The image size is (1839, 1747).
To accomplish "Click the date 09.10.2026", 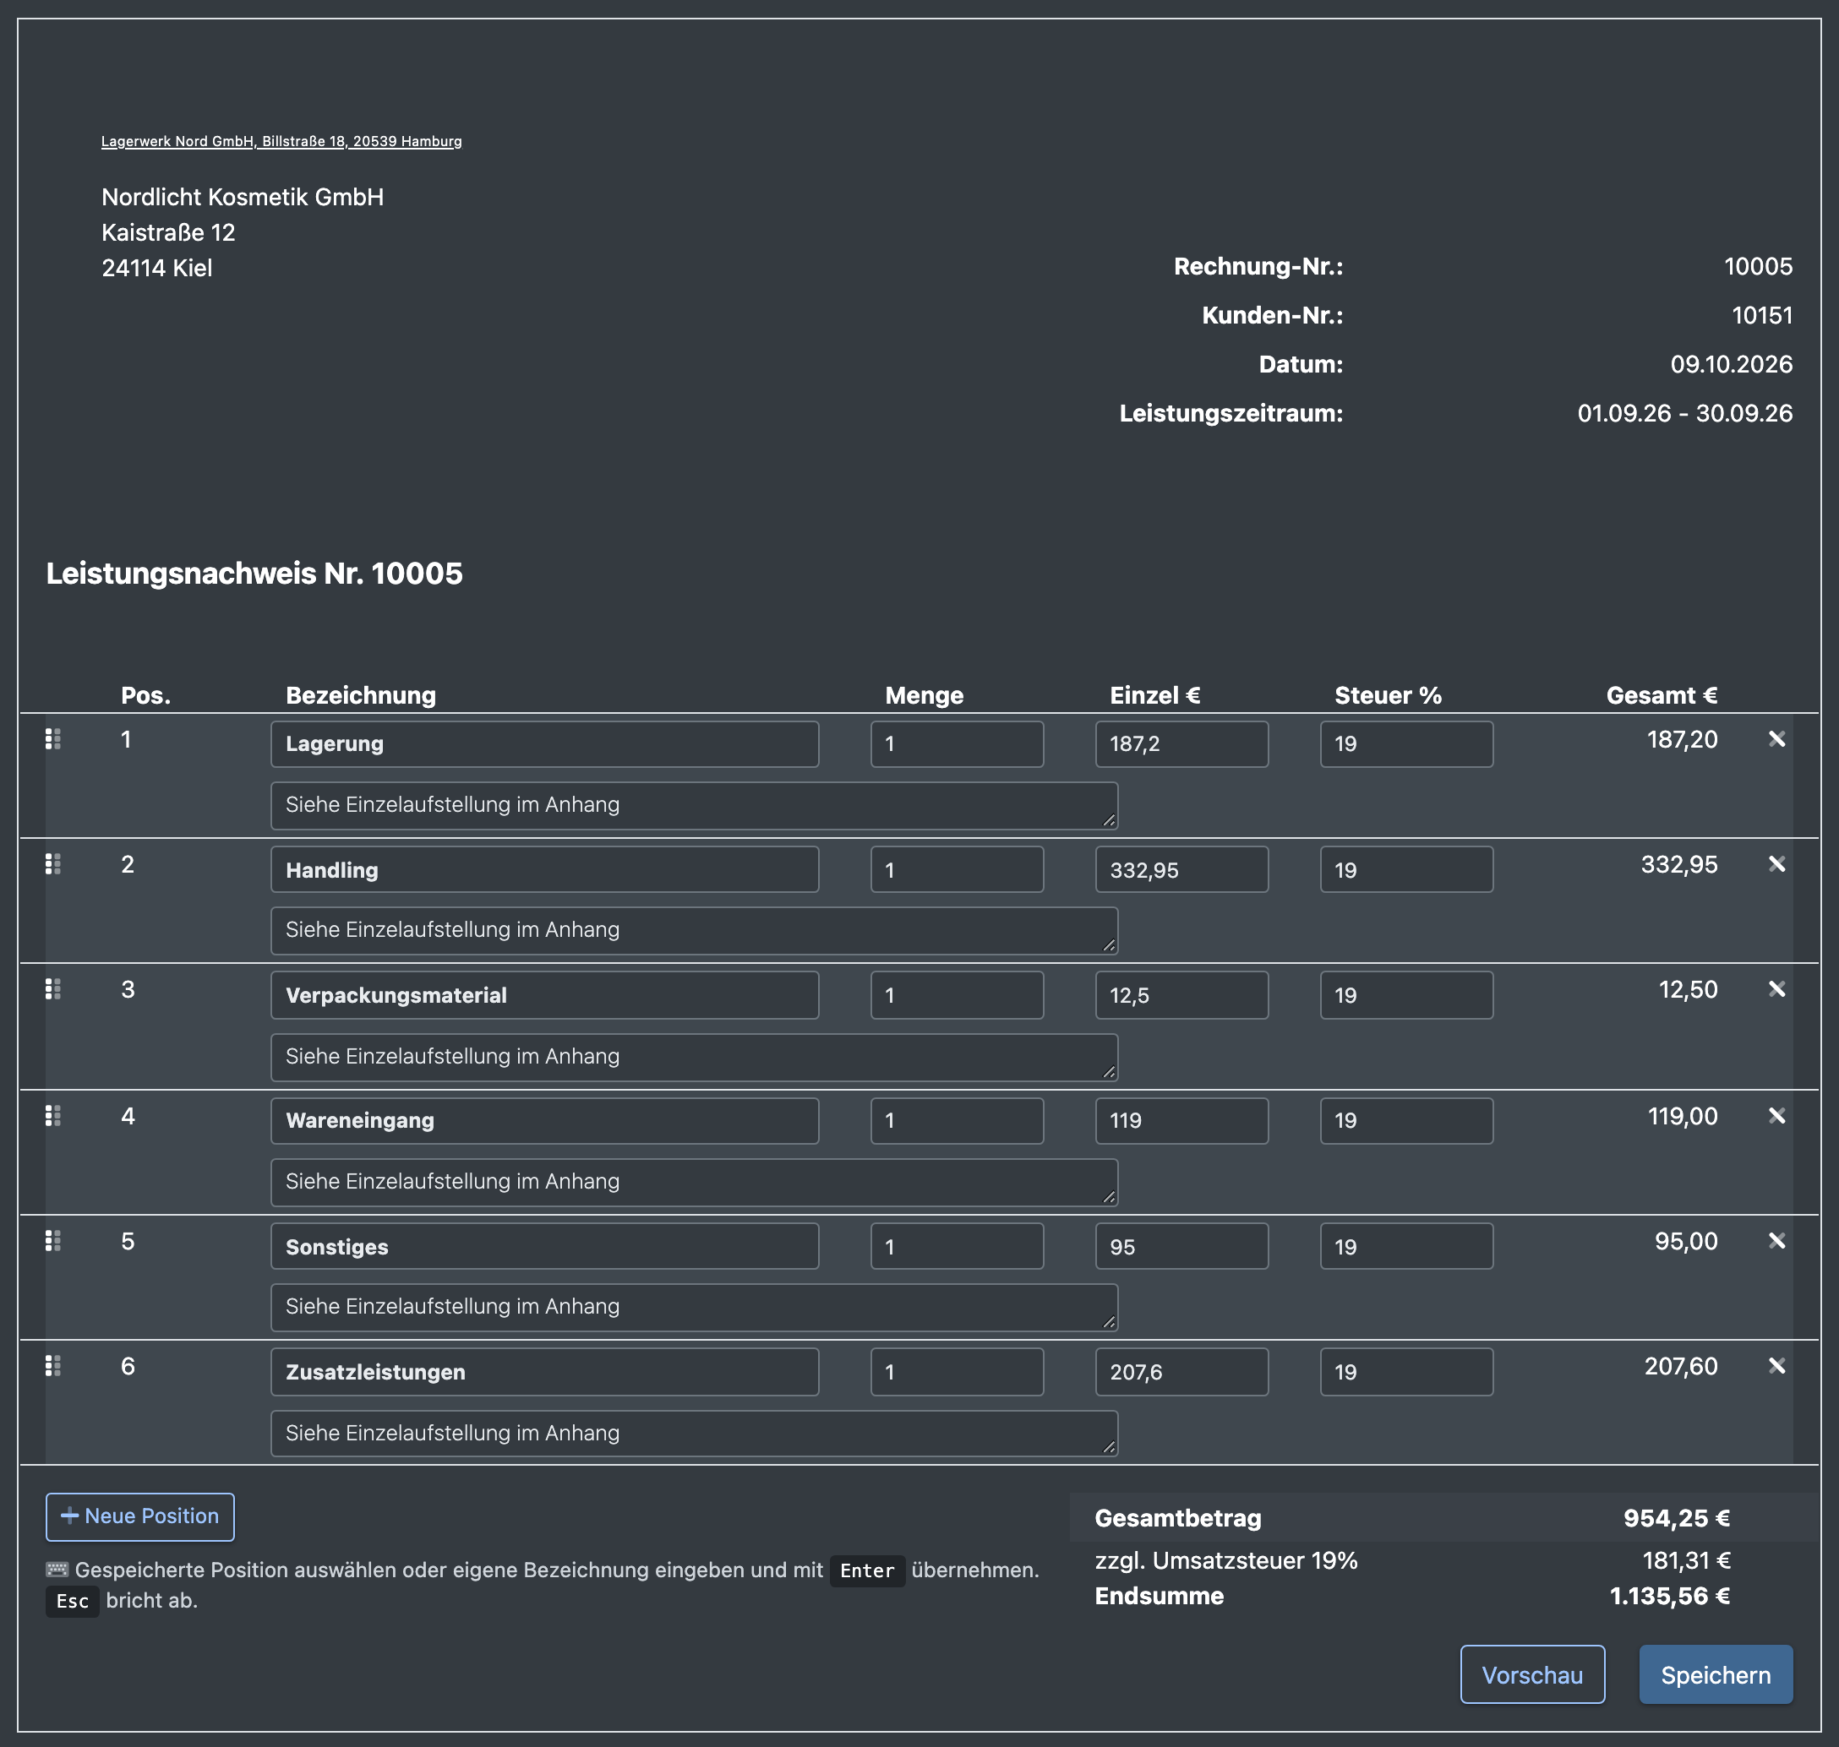I will pos(1731,364).
